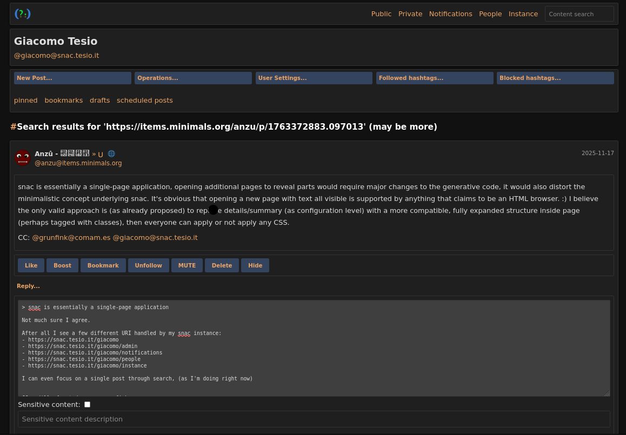626x435 pixels.
Task: Switch to the Public timeline
Action: pyautogui.click(x=381, y=14)
